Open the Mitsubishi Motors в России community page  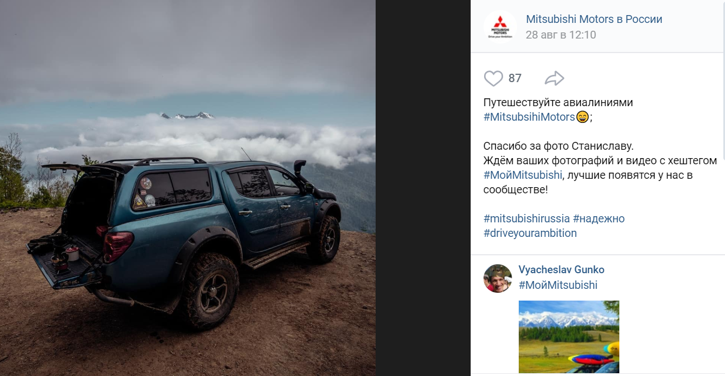[594, 19]
